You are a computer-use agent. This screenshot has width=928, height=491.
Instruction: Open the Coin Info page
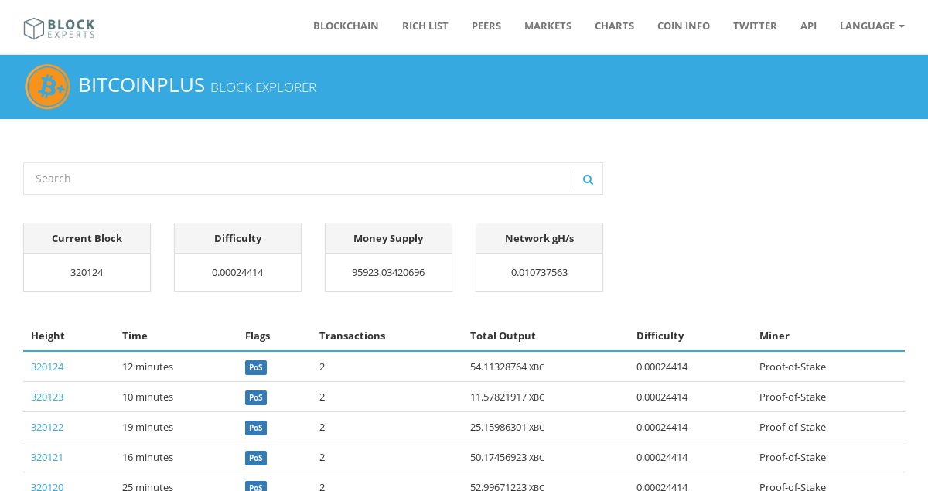[684, 26]
